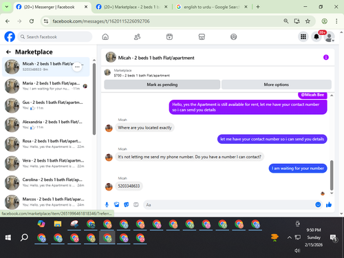
Task: Click the 5203348633 message bubble
Action: (129, 186)
